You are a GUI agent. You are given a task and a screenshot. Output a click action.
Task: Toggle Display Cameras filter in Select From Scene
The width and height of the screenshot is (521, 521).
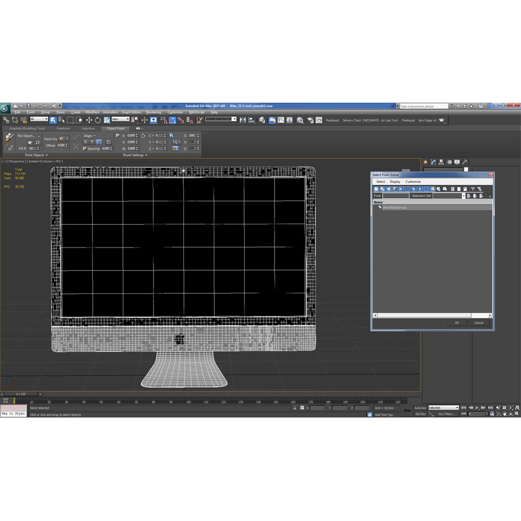click(395, 189)
